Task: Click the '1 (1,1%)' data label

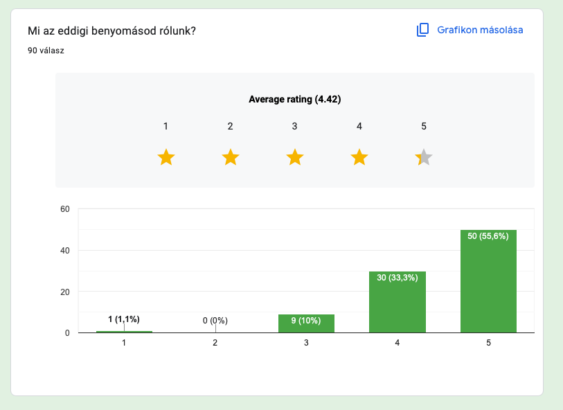Action: [124, 319]
